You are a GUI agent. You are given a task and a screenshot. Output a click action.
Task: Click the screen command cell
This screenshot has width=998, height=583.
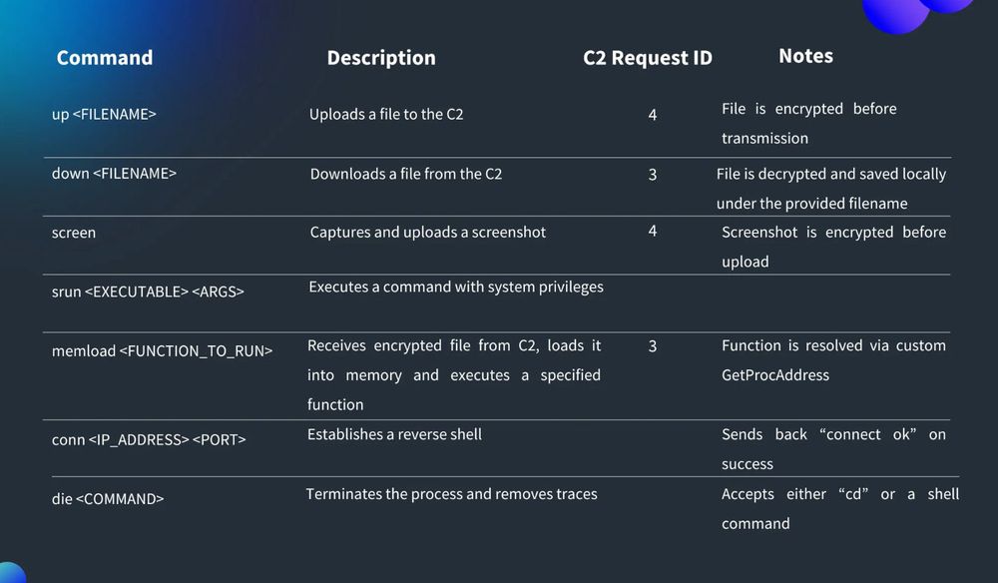click(74, 233)
